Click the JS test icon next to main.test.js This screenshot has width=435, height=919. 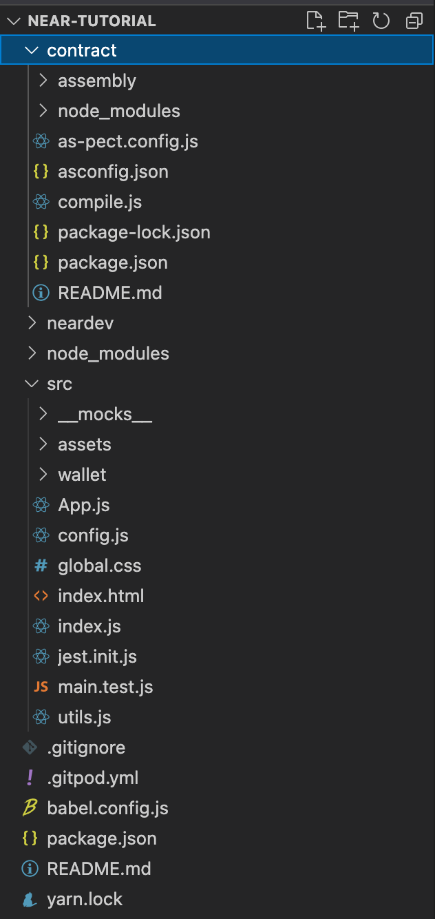coord(41,686)
